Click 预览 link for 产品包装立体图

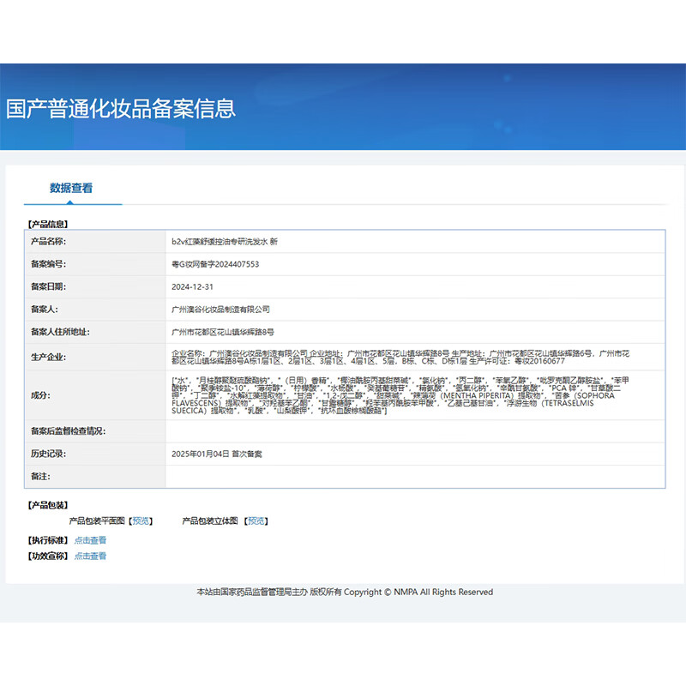(x=256, y=521)
